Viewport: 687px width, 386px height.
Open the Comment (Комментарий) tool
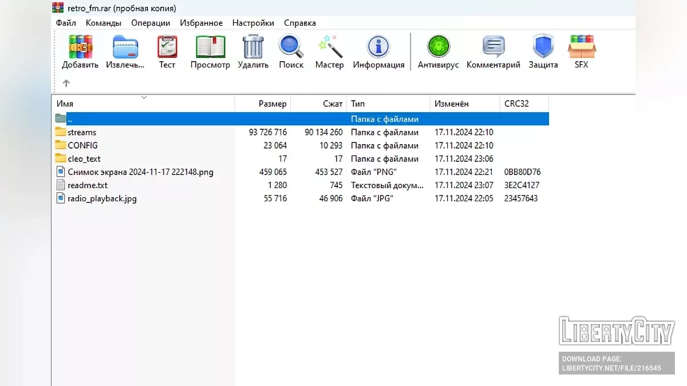click(493, 47)
